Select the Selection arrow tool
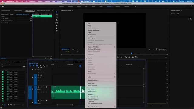The height and width of the screenshot is (109, 194). (57, 12)
